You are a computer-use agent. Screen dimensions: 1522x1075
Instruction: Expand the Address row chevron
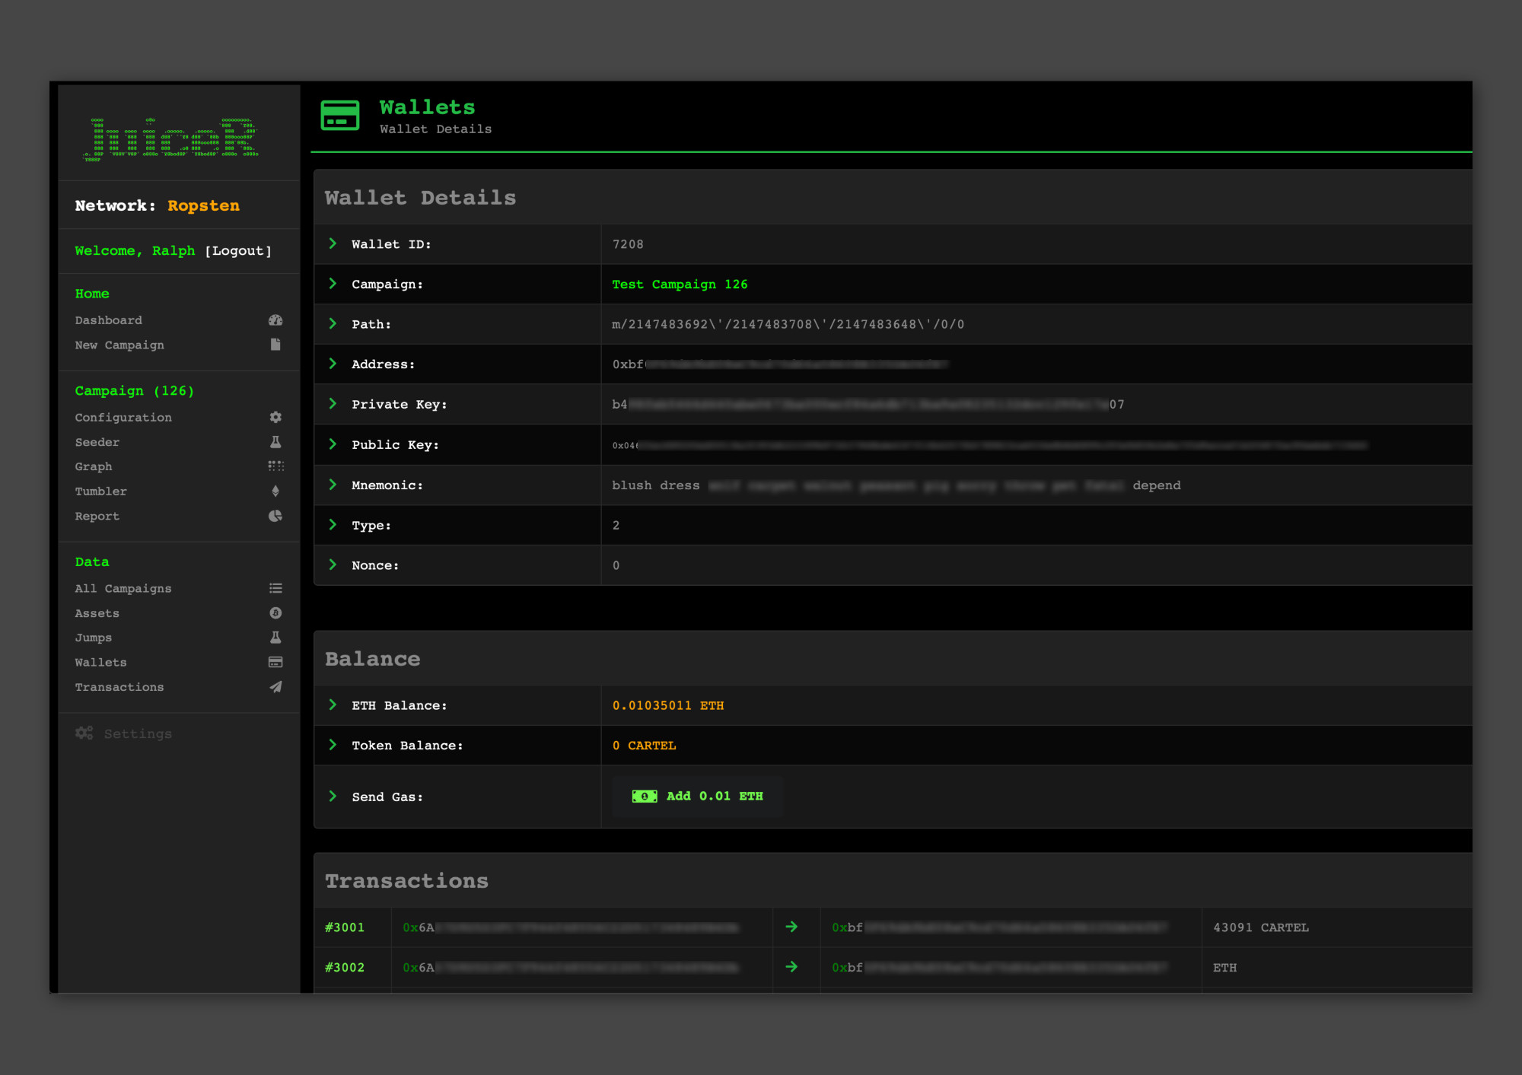click(333, 364)
